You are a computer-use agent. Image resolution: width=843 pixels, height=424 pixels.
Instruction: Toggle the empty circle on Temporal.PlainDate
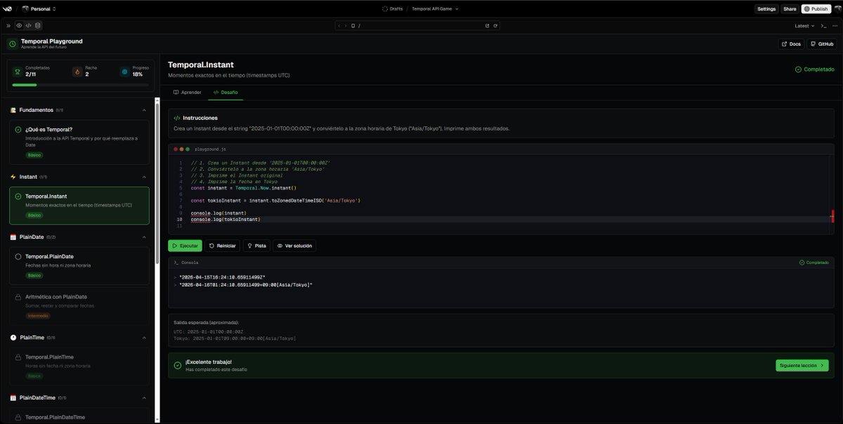click(x=18, y=256)
